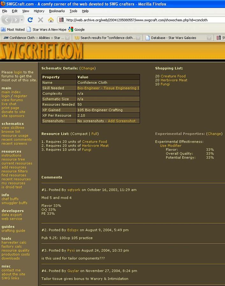Open poster Guylar's profile link
This screenshot has width=225, height=286.
pyautogui.click(x=73, y=271)
